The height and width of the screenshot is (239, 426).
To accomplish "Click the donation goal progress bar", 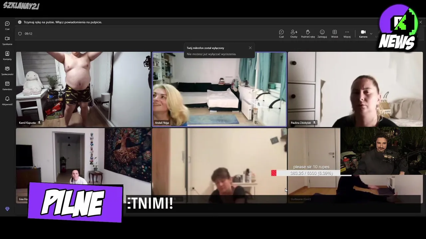I will [311, 173].
